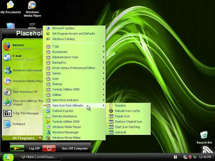This screenshot has width=215, height=161.
Task: Open Windows Media Player desktop shortcut
Action: (x=32, y=9)
